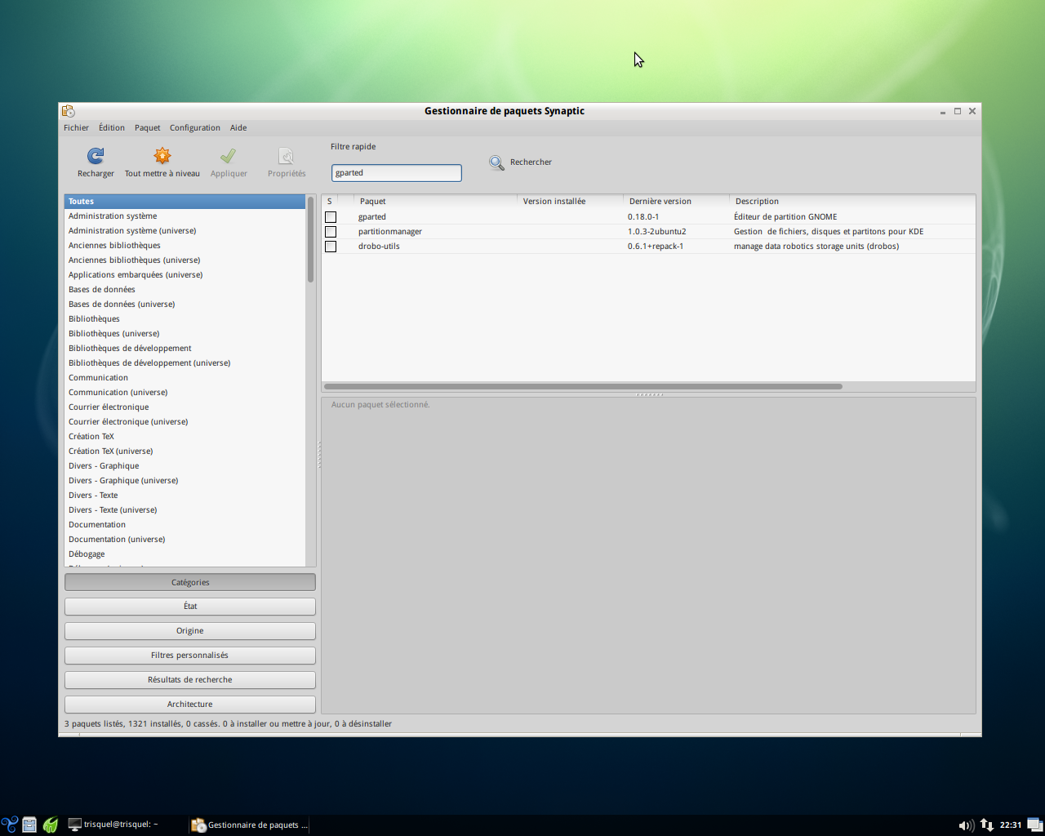Viewport: 1045px width, 836px height.
Task: Open the Trisquel main menu icon
Action: (x=10, y=825)
